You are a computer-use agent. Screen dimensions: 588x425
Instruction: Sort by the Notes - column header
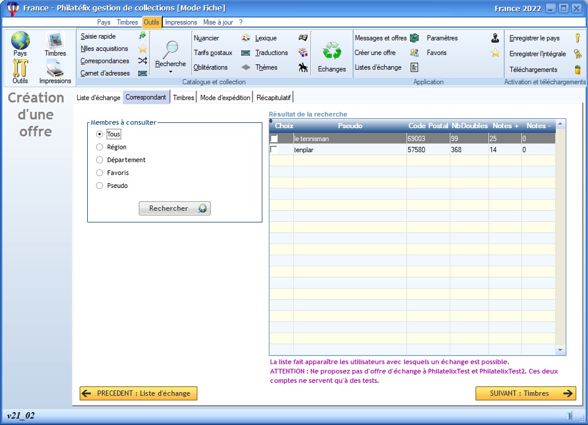tap(538, 126)
